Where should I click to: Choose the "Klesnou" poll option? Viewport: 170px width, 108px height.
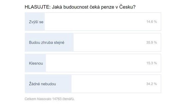coord(93,63)
